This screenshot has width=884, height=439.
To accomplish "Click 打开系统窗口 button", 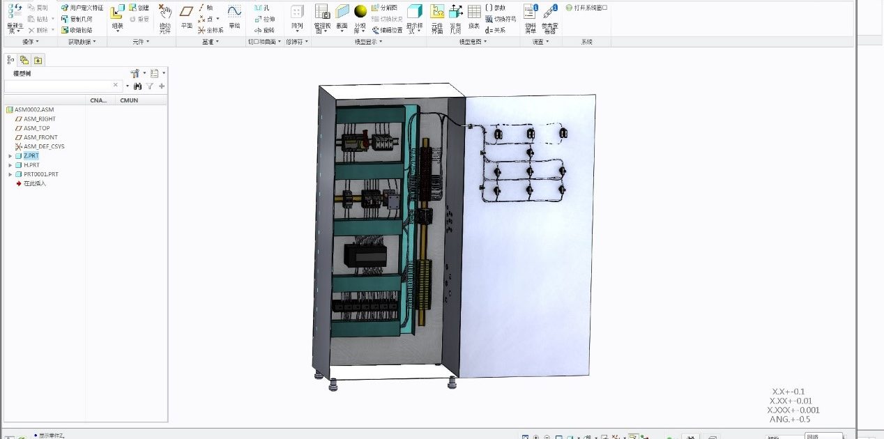I will tap(586, 8).
